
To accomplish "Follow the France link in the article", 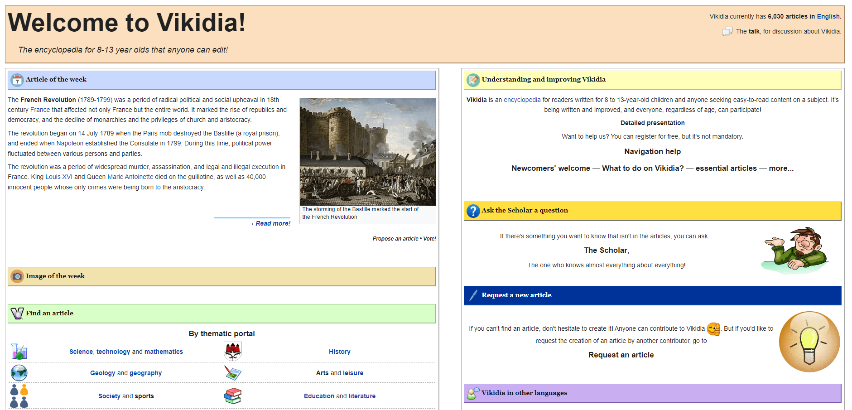I will [x=40, y=110].
